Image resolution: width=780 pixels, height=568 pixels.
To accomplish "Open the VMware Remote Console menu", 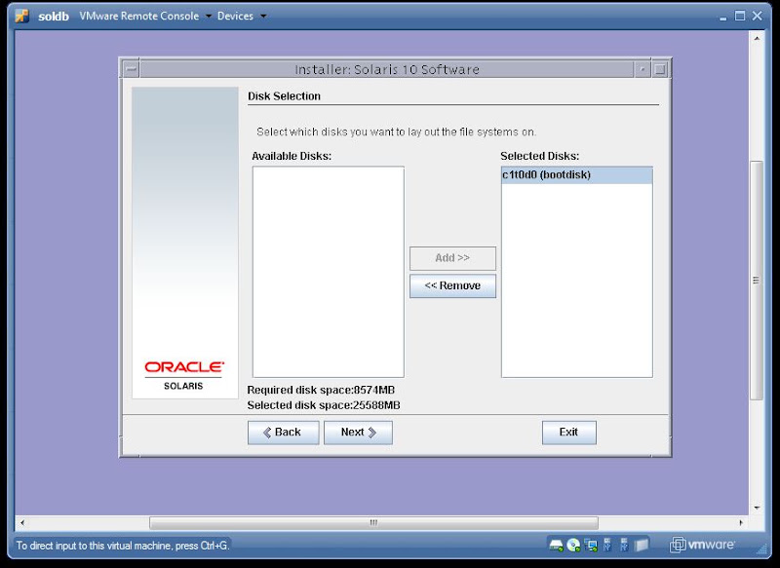I will pyautogui.click(x=139, y=16).
